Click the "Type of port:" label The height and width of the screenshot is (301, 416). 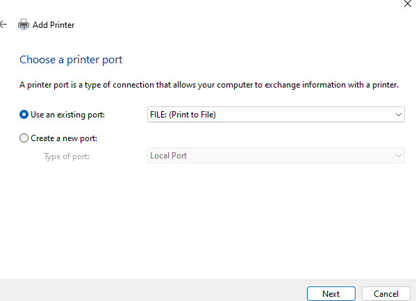(67, 156)
